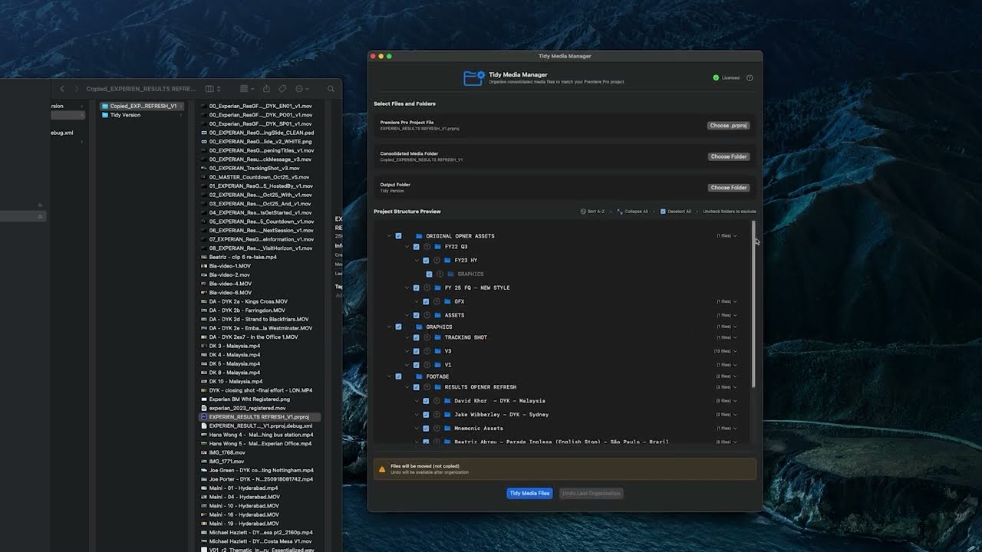
Task: Select 00_MASTER_Countdown_Oct25_v5.mov in Finder
Action: point(259,177)
